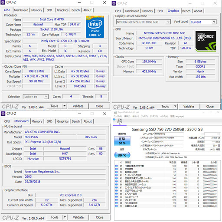Expand Tools arrow in the Graphics tab window
This screenshot has height=222, width=222.
click(x=175, y=106)
